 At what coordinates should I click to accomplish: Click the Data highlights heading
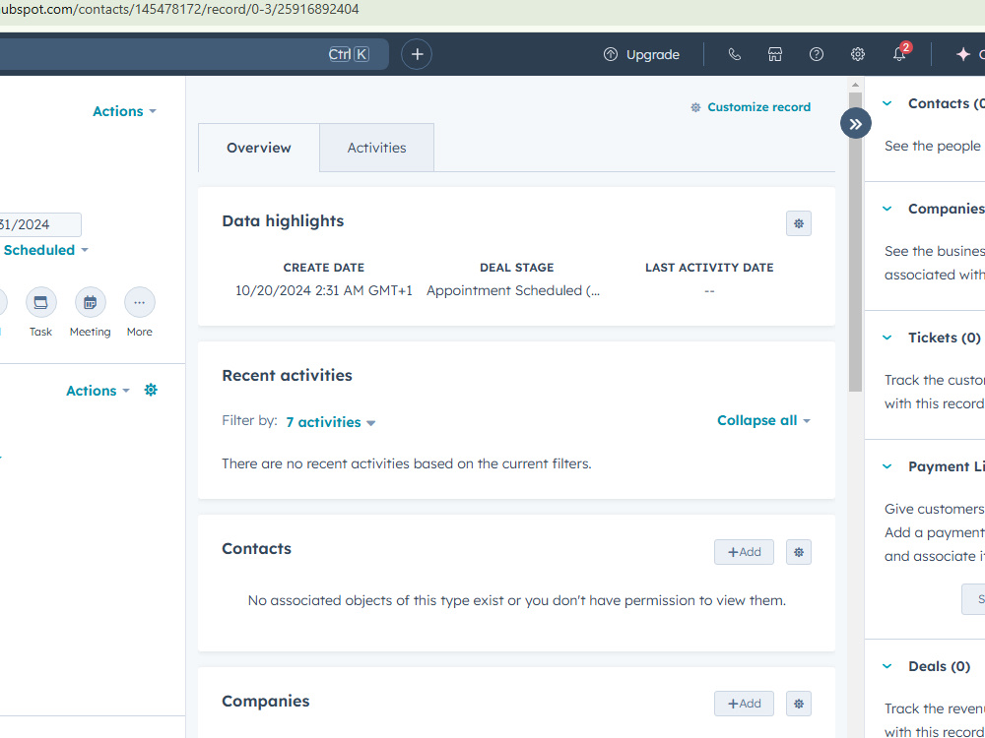pyautogui.click(x=283, y=220)
